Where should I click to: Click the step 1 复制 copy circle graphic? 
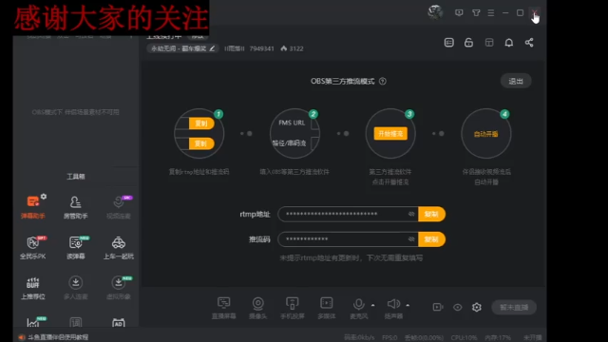(x=199, y=133)
